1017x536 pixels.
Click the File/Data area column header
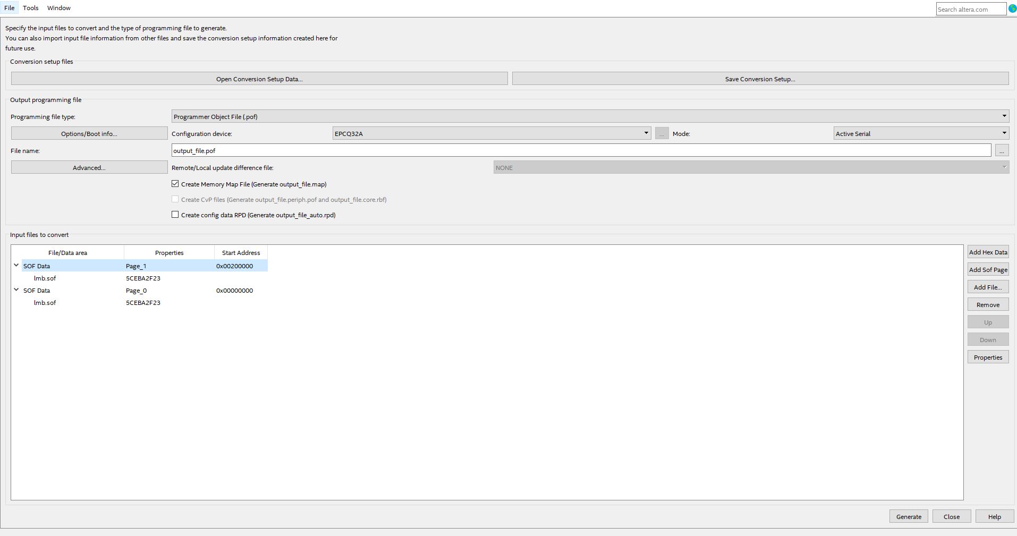click(67, 252)
